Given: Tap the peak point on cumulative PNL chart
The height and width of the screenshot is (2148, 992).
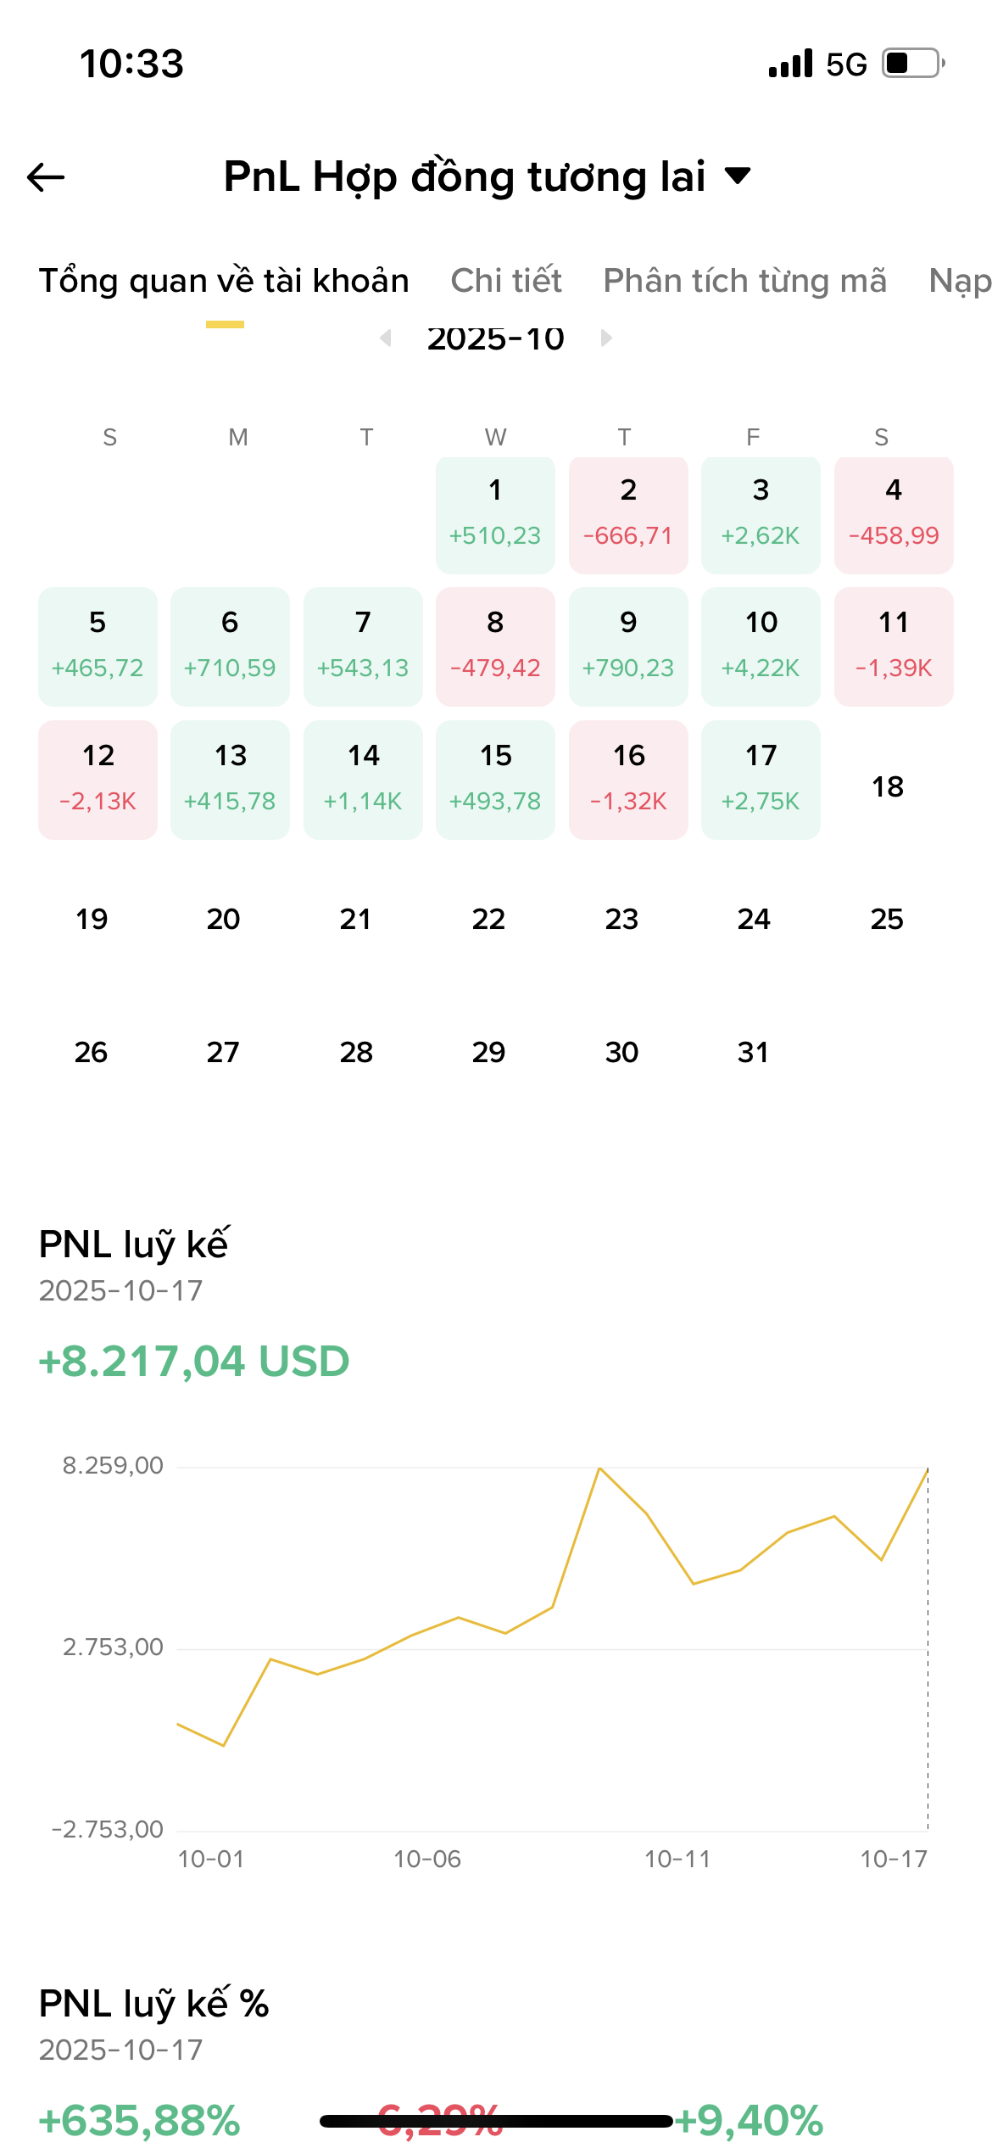Looking at the screenshot, I should [x=599, y=1468].
